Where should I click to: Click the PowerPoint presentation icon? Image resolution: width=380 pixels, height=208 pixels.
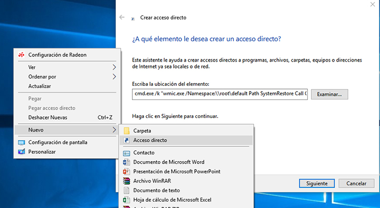tap(127, 172)
